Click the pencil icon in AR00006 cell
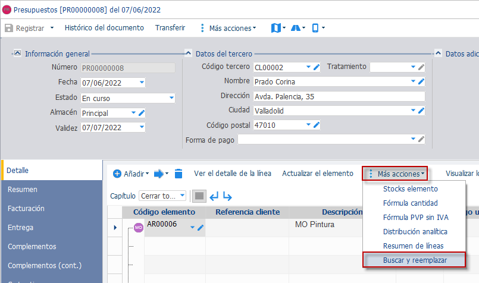The width and height of the screenshot is (479, 283). tap(201, 228)
